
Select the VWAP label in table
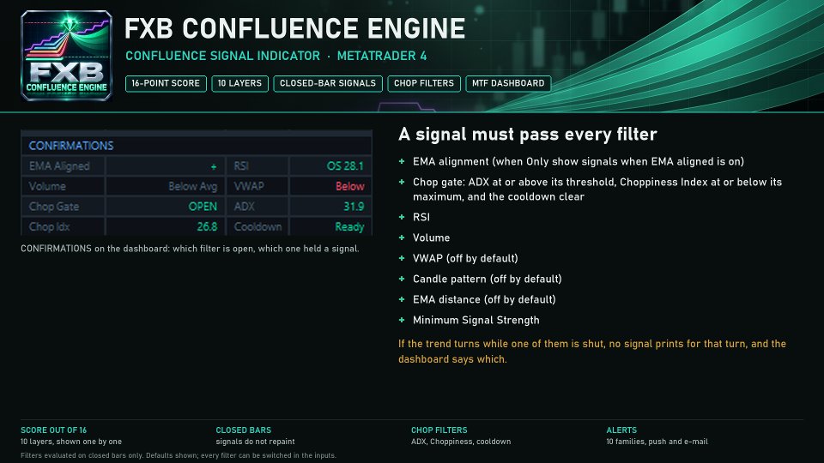tap(249, 186)
